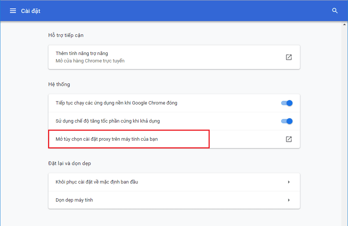This screenshot has width=348, height=226.
Task: Open Thêm tính năng trợ năng
Action: pyautogui.click(x=82, y=54)
